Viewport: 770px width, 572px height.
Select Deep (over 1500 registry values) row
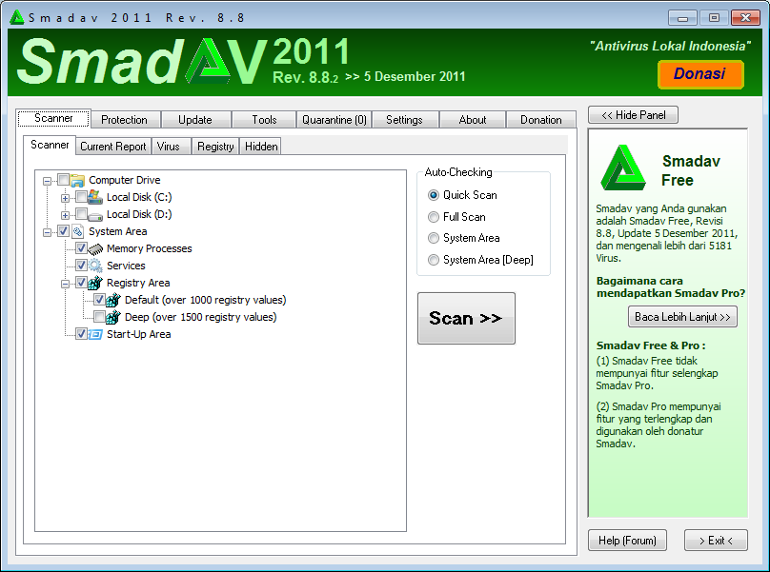[201, 317]
